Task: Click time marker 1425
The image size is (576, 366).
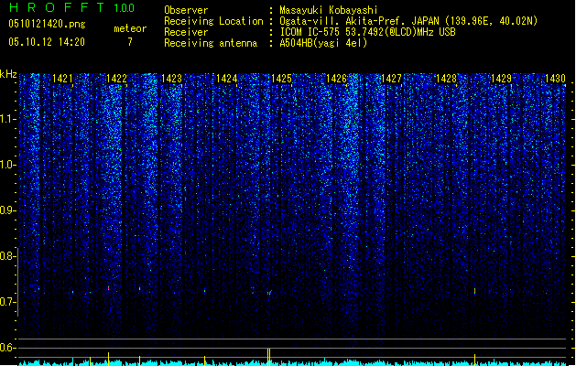Action: pos(281,78)
